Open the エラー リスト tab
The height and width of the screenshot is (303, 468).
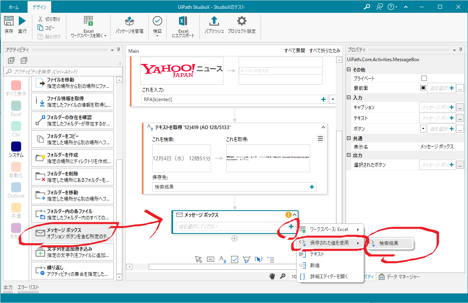click(28, 287)
